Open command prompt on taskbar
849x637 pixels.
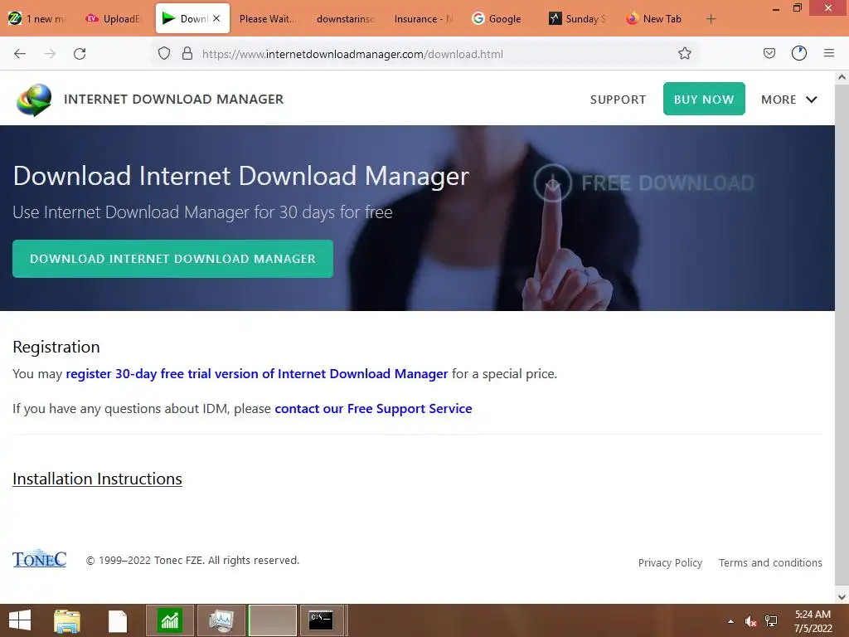(x=321, y=620)
